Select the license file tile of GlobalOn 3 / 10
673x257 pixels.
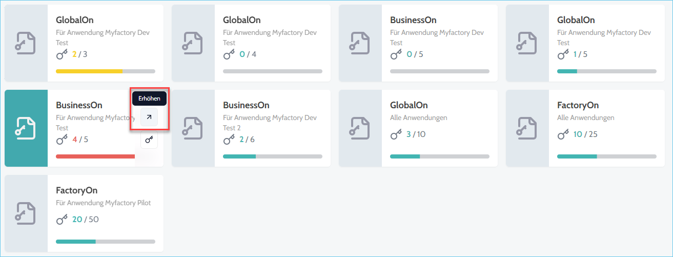[360, 128]
